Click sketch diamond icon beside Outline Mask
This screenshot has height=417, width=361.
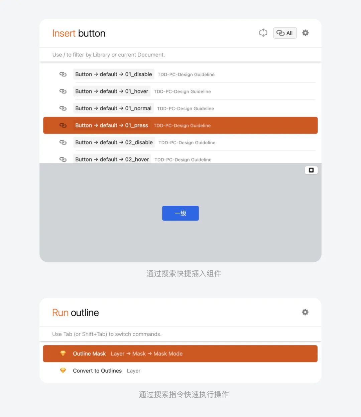[x=63, y=353]
